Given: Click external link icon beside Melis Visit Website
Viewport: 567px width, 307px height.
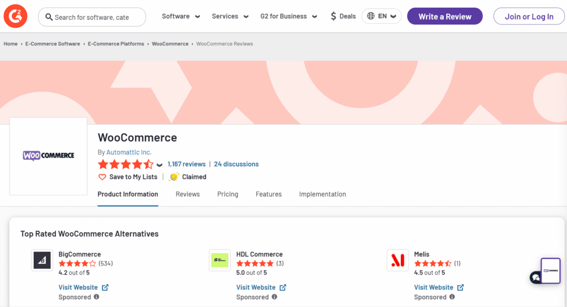Looking at the screenshot, I should (460, 288).
